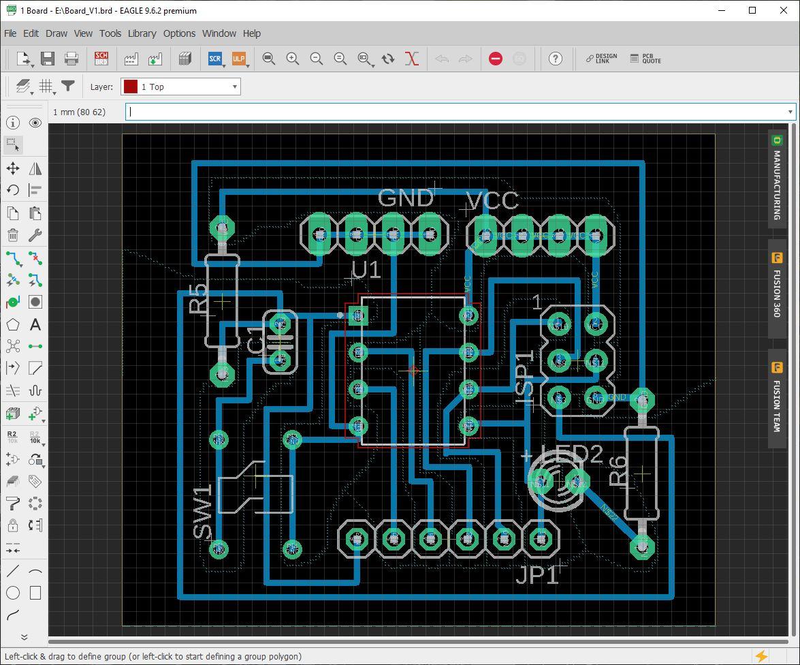800x665 pixels.
Task: Select the Change wrench tool
Action: tap(35, 235)
